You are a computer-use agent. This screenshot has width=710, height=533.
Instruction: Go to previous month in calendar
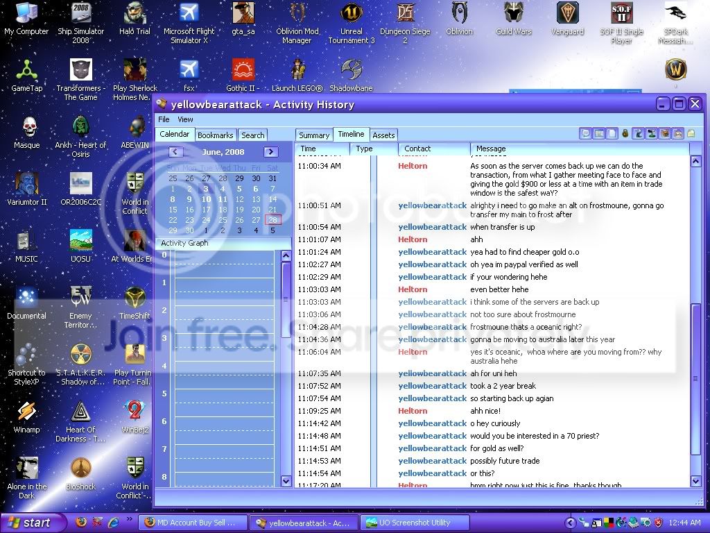click(x=175, y=152)
